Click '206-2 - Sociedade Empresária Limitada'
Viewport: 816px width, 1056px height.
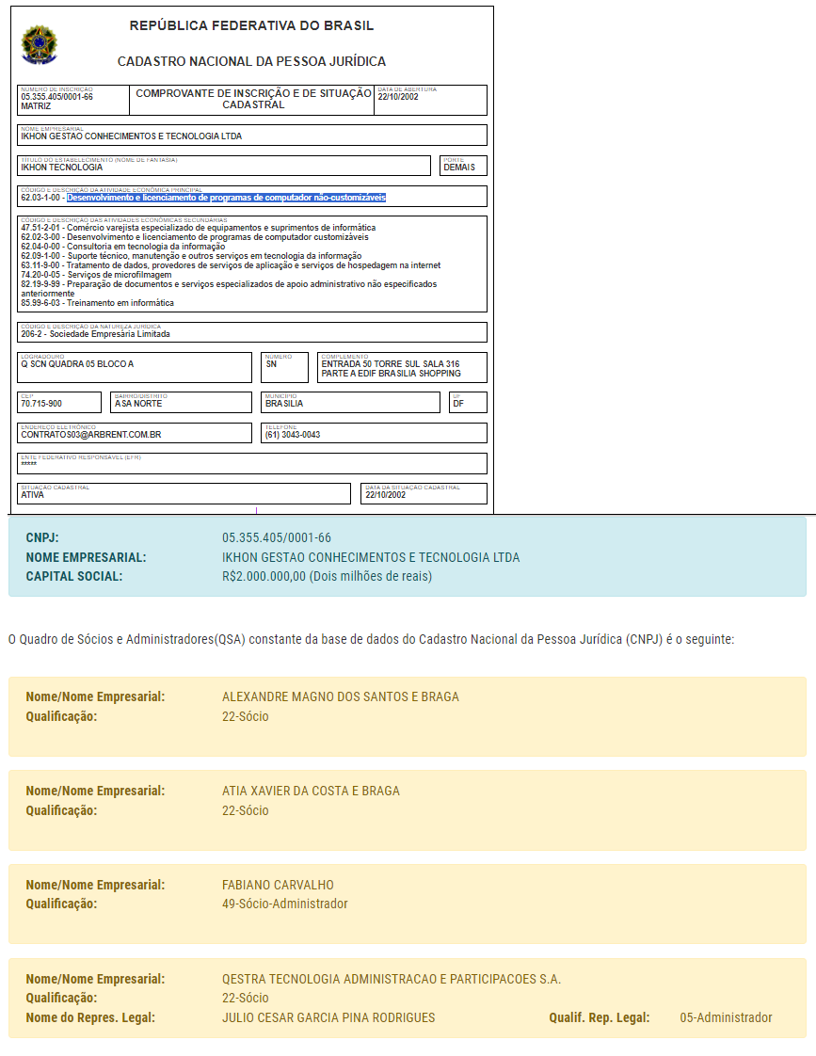(x=95, y=334)
